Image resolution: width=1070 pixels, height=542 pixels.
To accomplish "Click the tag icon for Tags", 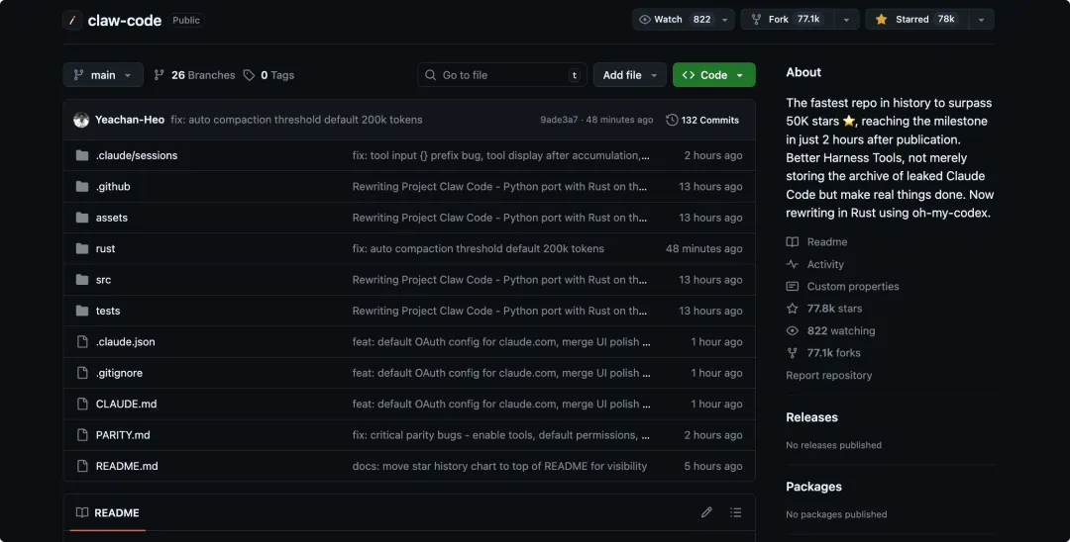I will [x=250, y=75].
